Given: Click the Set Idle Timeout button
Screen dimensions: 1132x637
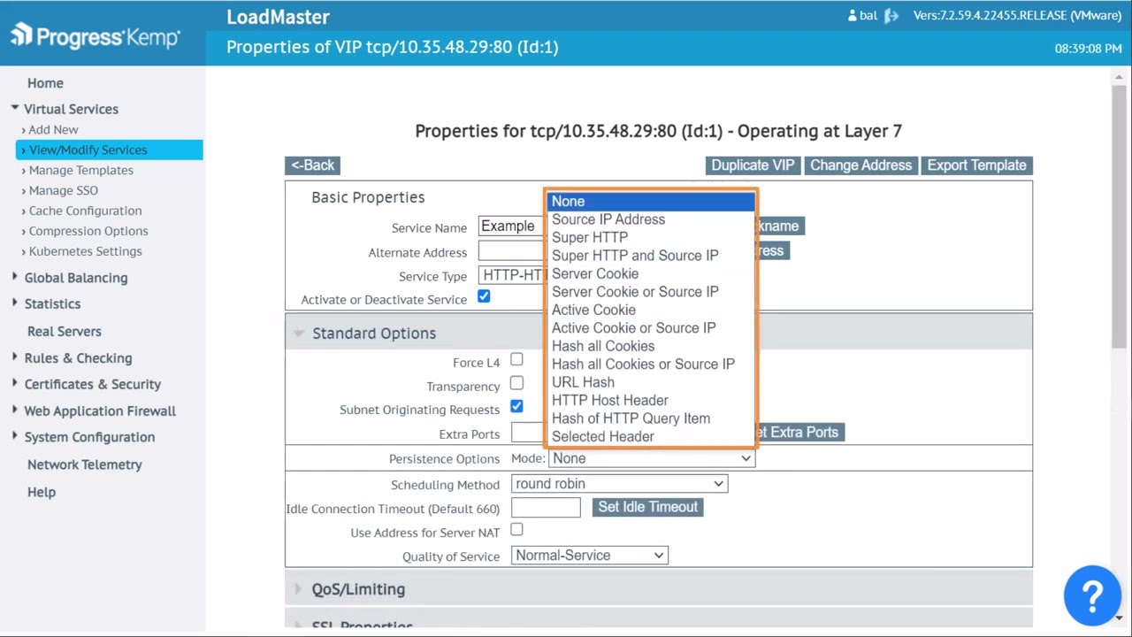Looking at the screenshot, I should coord(647,507).
